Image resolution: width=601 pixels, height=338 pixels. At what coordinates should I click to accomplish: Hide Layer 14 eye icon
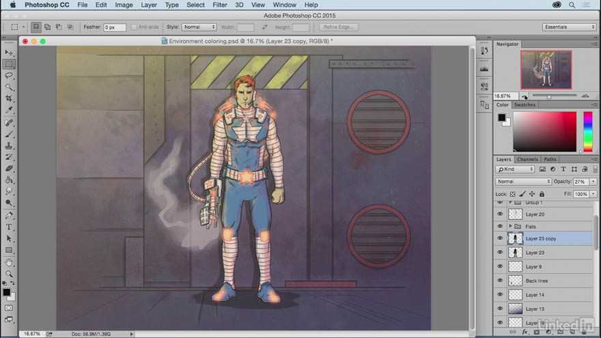click(500, 295)
